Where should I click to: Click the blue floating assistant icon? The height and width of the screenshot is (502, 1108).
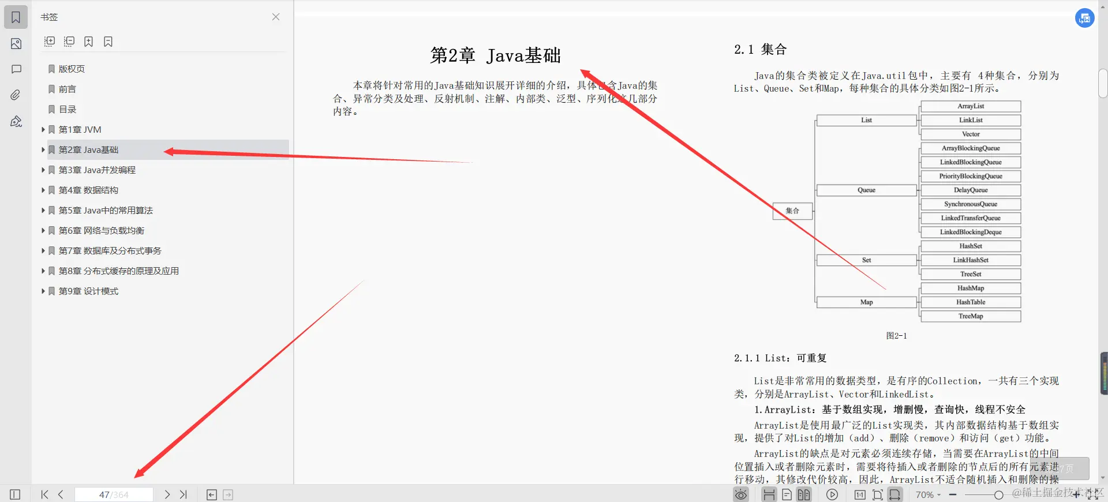click(x=1085, y=18)
